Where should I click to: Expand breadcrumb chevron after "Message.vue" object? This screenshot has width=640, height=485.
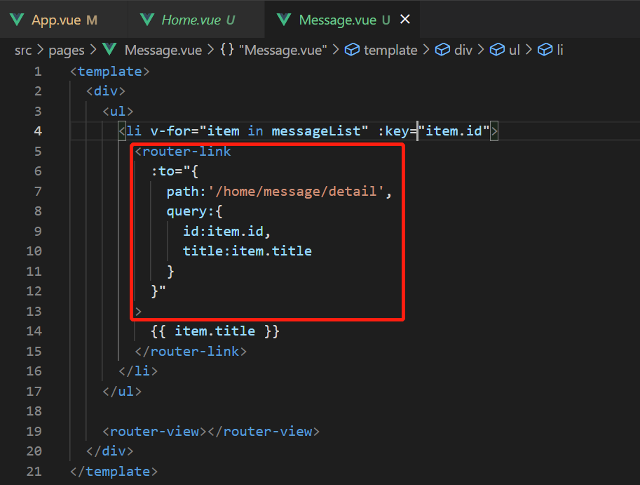[336, 49]
